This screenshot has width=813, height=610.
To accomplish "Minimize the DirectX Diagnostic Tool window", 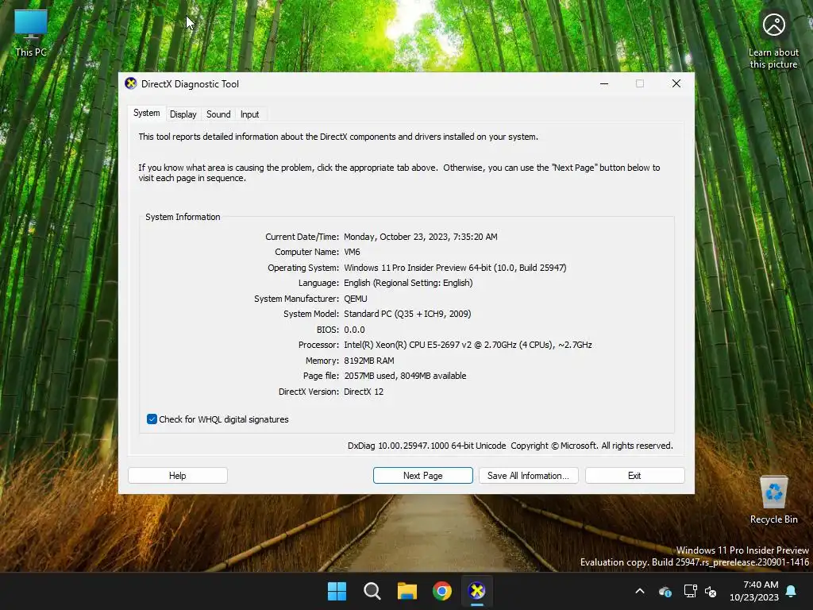I will (x=604, y=83).
